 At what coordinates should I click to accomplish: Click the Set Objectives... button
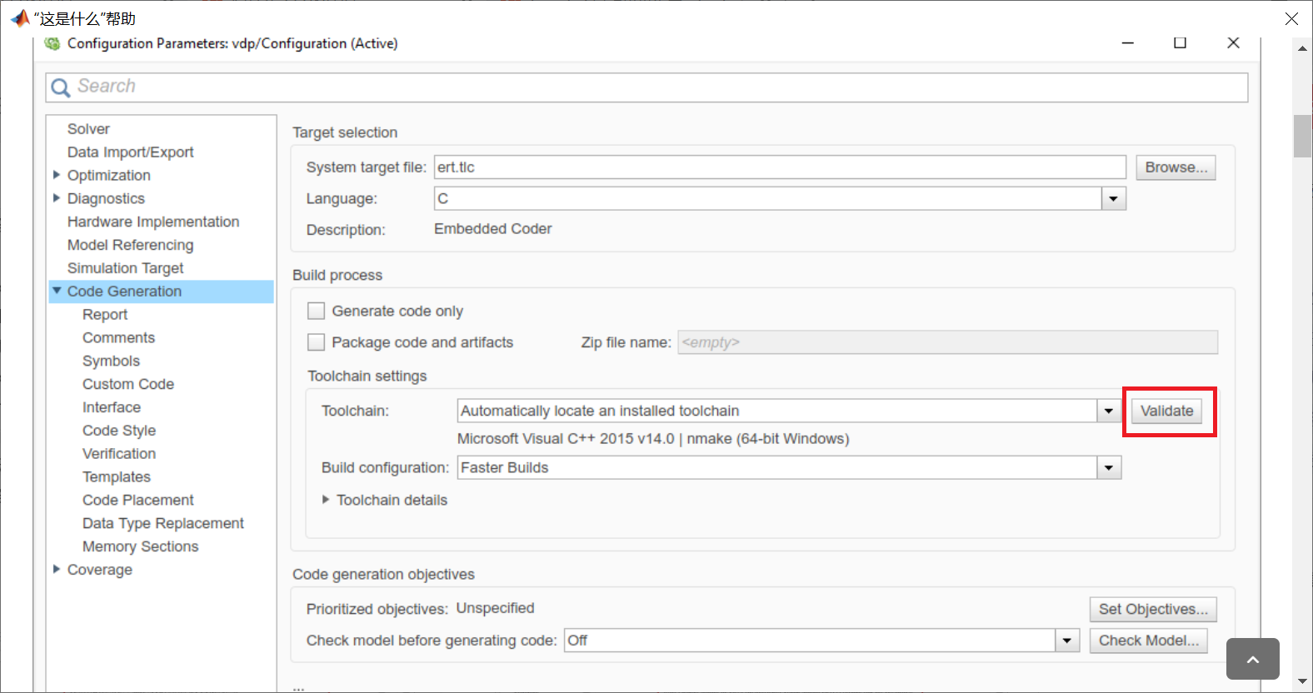(x=1153, y=609)
